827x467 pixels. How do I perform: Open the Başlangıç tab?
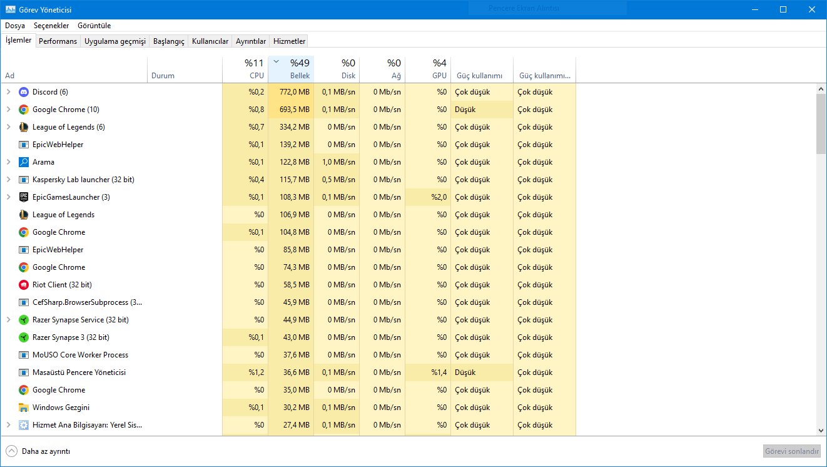click(x=170, y=41)
